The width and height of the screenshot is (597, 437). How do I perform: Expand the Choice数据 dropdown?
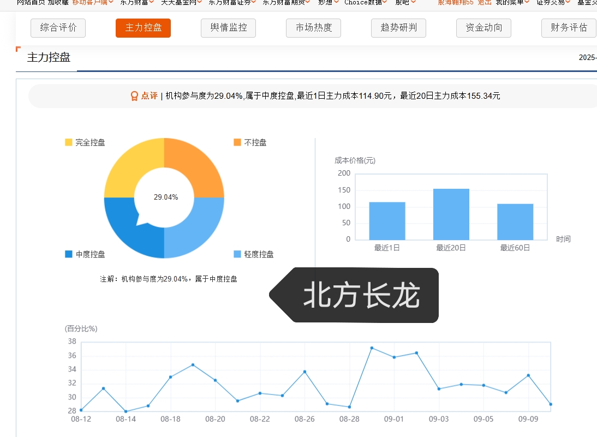366,2
